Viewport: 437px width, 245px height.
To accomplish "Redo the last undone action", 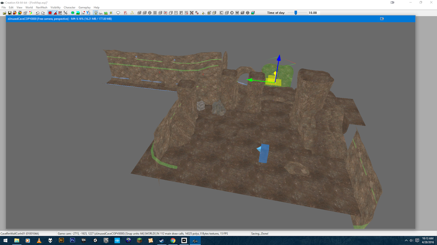I will 43,13.
